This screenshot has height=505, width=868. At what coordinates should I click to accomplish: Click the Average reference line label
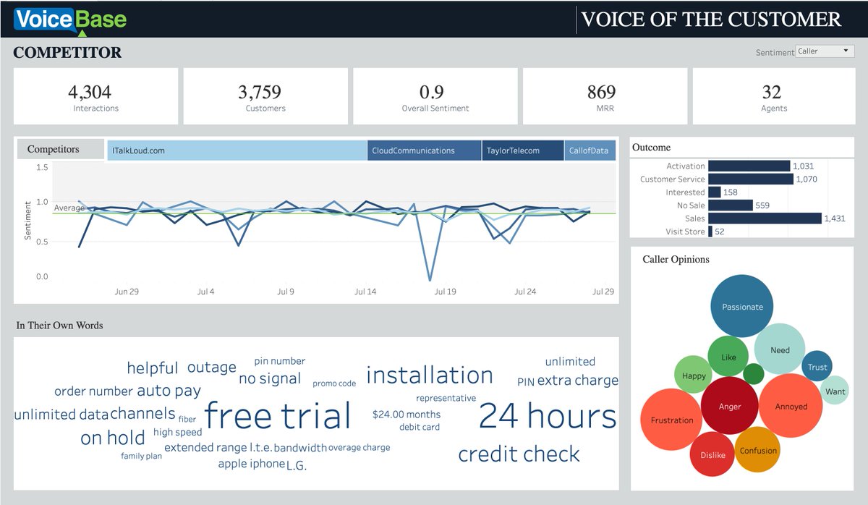click(x=69, y=208)
